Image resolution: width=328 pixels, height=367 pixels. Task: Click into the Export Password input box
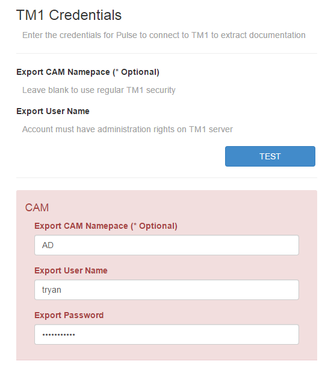click(x=167, y=334)
